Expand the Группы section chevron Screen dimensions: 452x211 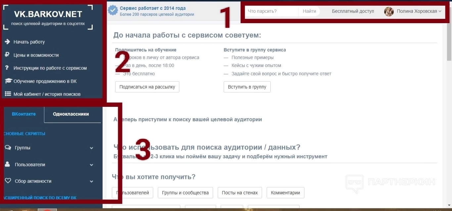point(91,148)
